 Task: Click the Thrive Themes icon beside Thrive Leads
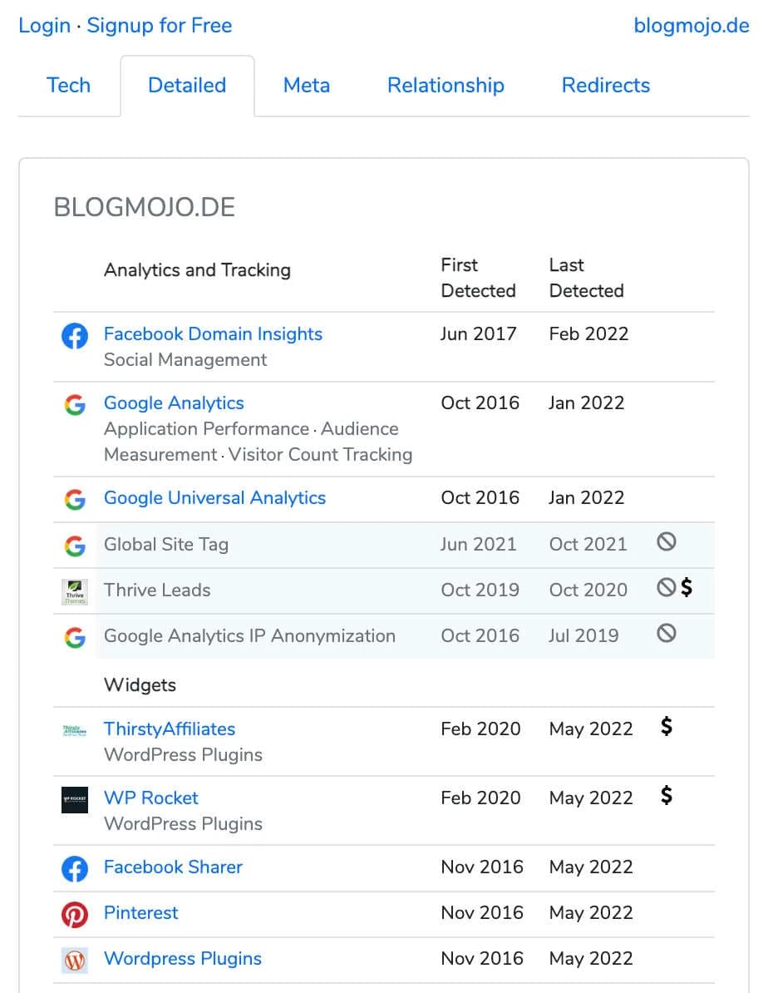74,590
